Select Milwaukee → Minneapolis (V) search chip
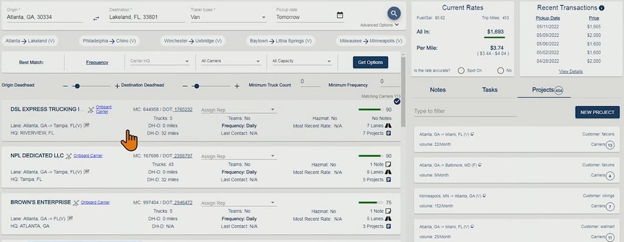 (x=371, y=41)
